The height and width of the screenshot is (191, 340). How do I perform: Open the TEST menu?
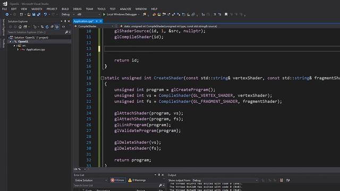click(113, 9)
